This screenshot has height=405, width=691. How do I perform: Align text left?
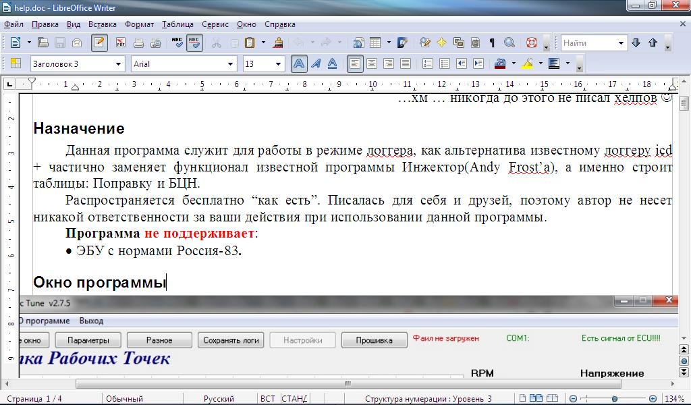355,64
